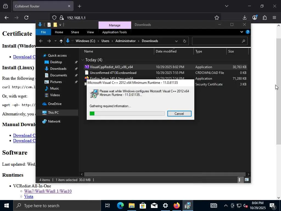This screenshot has height=211, width=281.
Task: Open Firefox downloads panel
Action: click(x=245, y=18)
